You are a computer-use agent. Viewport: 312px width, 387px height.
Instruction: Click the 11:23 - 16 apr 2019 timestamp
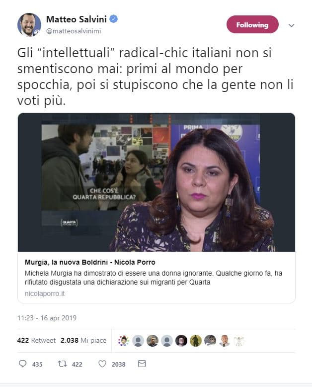coord(47,318)
